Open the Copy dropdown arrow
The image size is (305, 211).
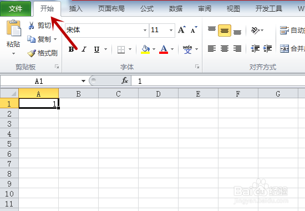tap(55, 39)
